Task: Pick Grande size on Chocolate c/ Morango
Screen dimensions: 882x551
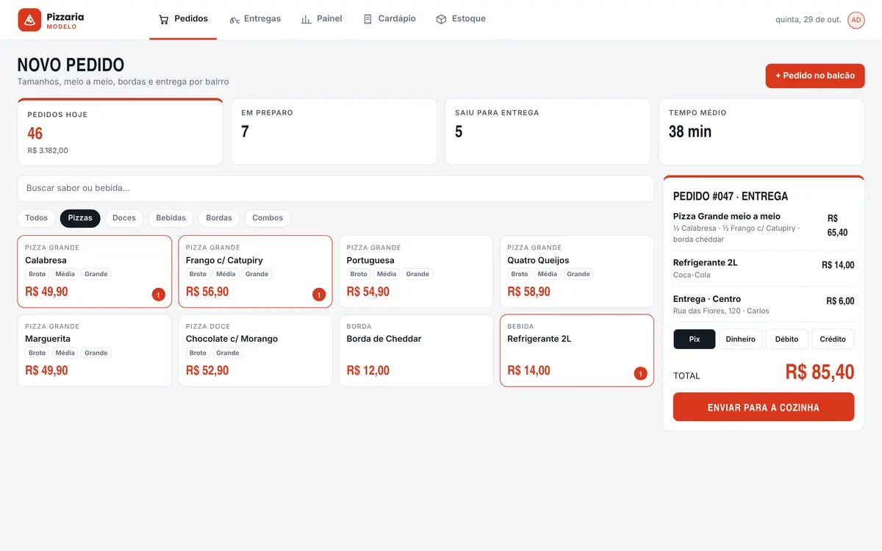Action: point(228,353)
